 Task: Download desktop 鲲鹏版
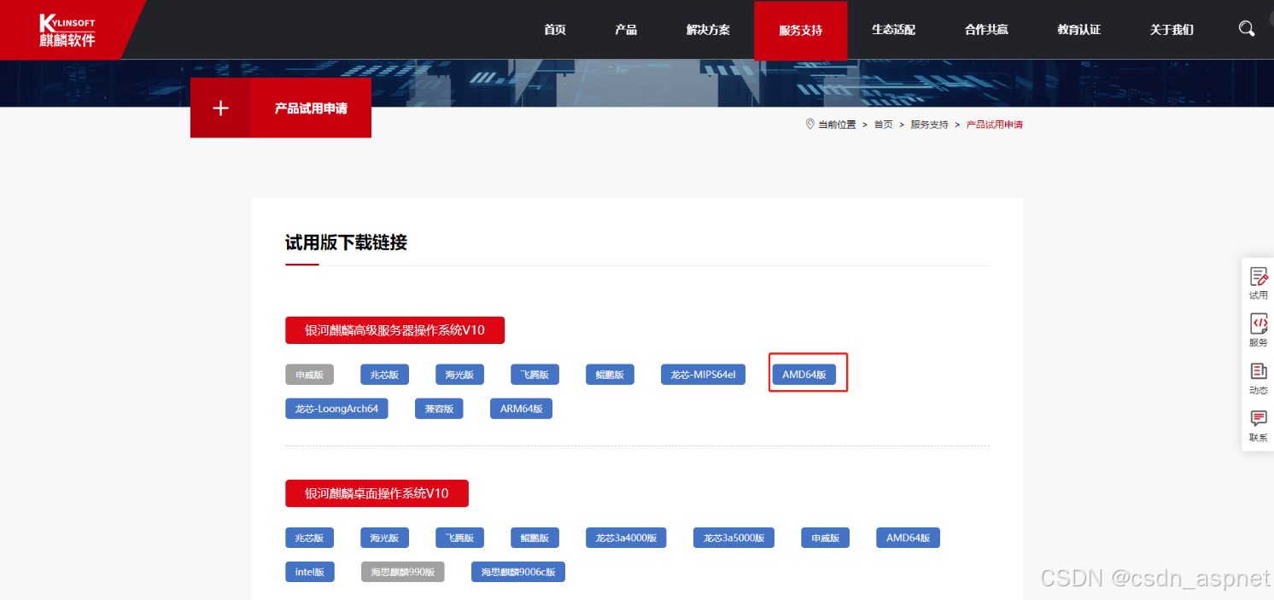tap(535, 538)
